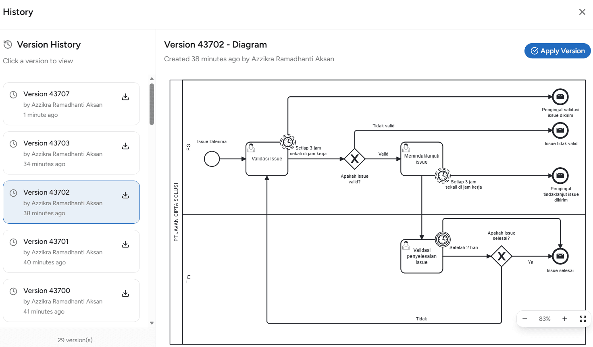Screen dimensions: 593x347
Task: Open Version 43700 card
Action: (x=71, y=301)
